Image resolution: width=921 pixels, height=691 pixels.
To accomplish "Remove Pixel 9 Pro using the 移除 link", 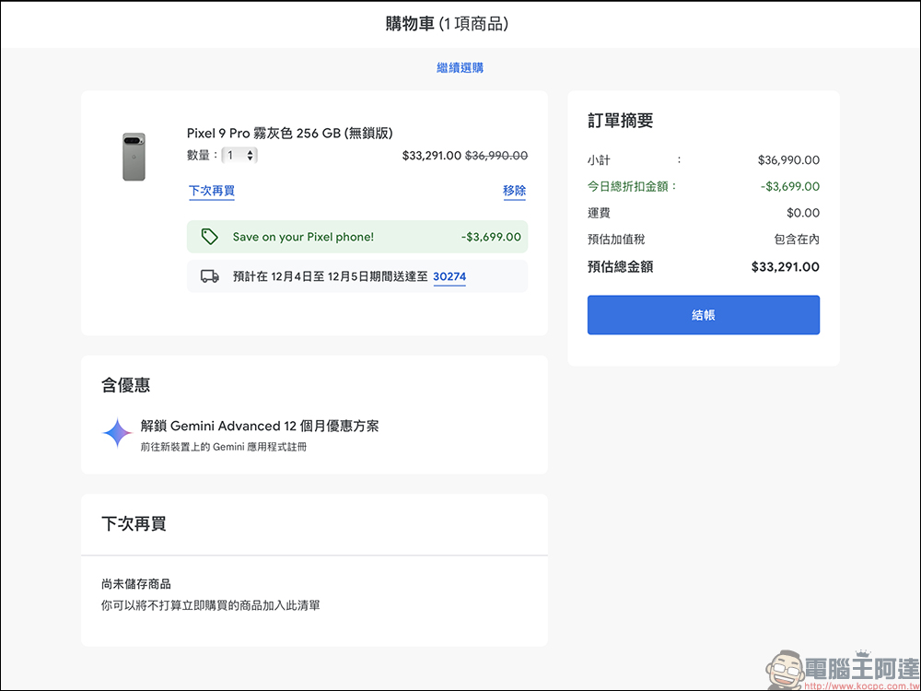I will 515,191.
